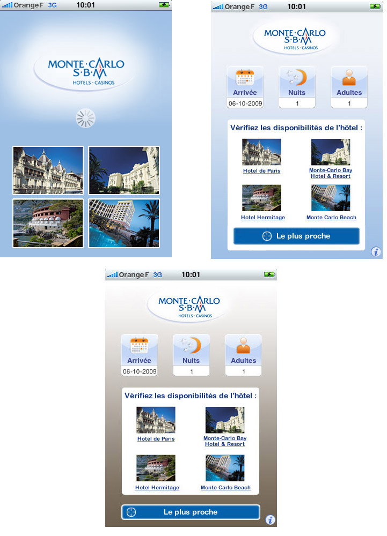Screen dimensions: 387x536
Task: Tap Hotel Hermitage thumbnail on beige screen
Action: pos(156,468)
